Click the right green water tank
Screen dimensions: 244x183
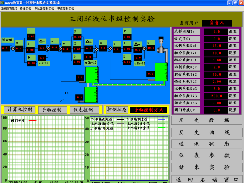(x=162, y=72)
